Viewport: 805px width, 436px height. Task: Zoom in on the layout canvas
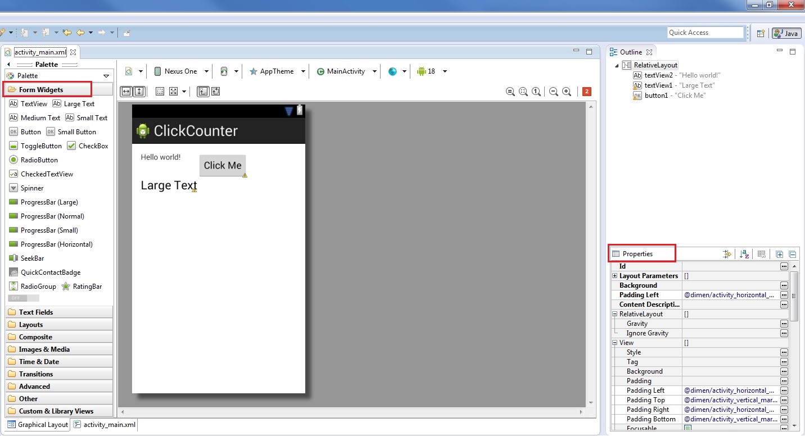567,92
